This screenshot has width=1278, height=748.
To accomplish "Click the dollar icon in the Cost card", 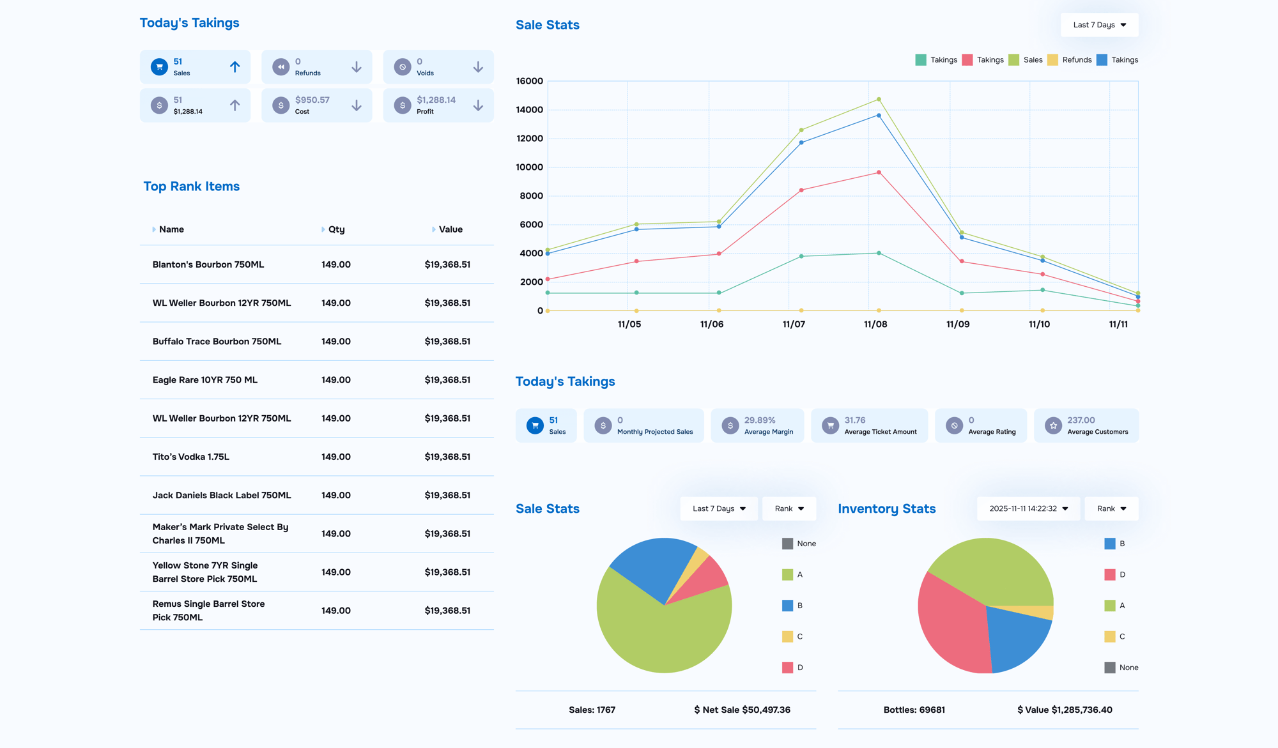I will pyautogui.click(x=281, y=105).
